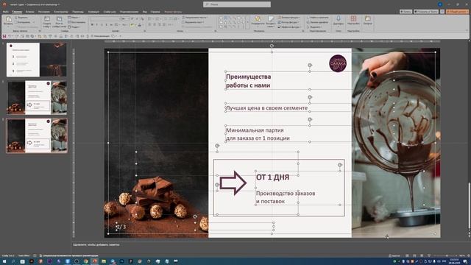The image size is (471, 265).
Task: Open the Контур фигуры dropdown
Action: pyautogui.click(x=288, y=22)
